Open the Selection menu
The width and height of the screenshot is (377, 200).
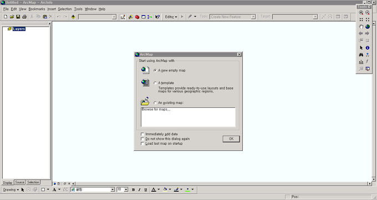[x=65, y=9]
